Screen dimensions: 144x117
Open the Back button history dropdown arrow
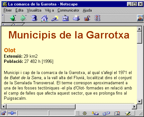tap(15, 16)
